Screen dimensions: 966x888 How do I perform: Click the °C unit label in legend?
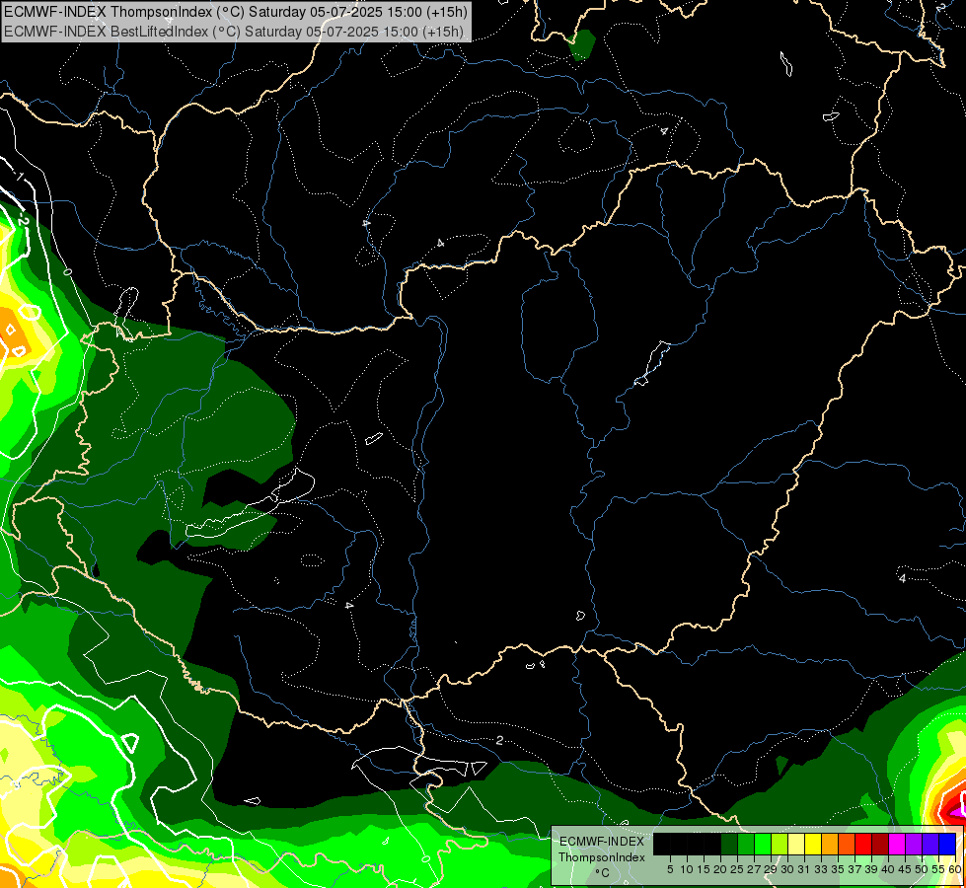[x=602, y=873]
